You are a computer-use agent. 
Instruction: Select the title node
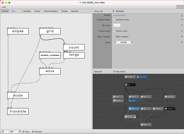coord(146,109)
